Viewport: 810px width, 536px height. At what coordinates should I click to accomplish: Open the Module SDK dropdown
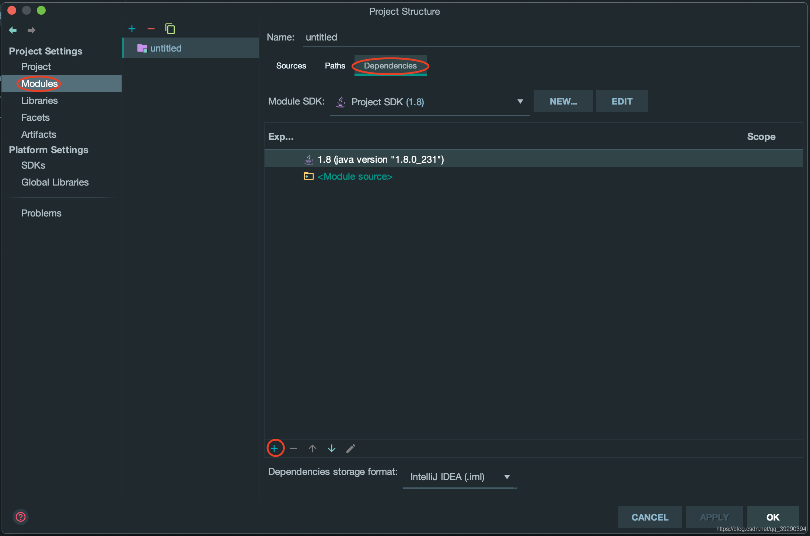click(430, 102)
